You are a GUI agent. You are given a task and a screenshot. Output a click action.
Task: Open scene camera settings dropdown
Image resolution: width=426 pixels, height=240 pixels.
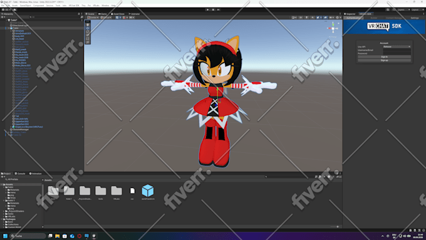tap(331, 18)
